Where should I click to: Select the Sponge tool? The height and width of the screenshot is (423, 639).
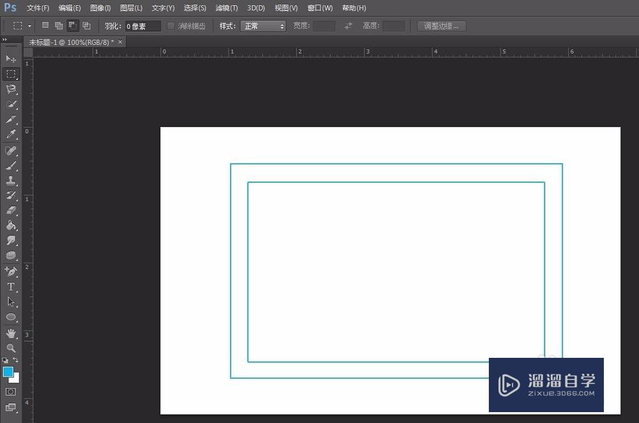click(11, 256)
